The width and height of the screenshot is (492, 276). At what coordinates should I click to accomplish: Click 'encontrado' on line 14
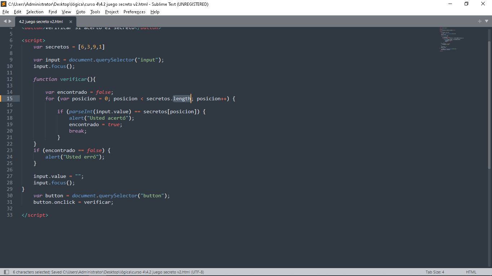pyautogui.click(x=72, y=92)
